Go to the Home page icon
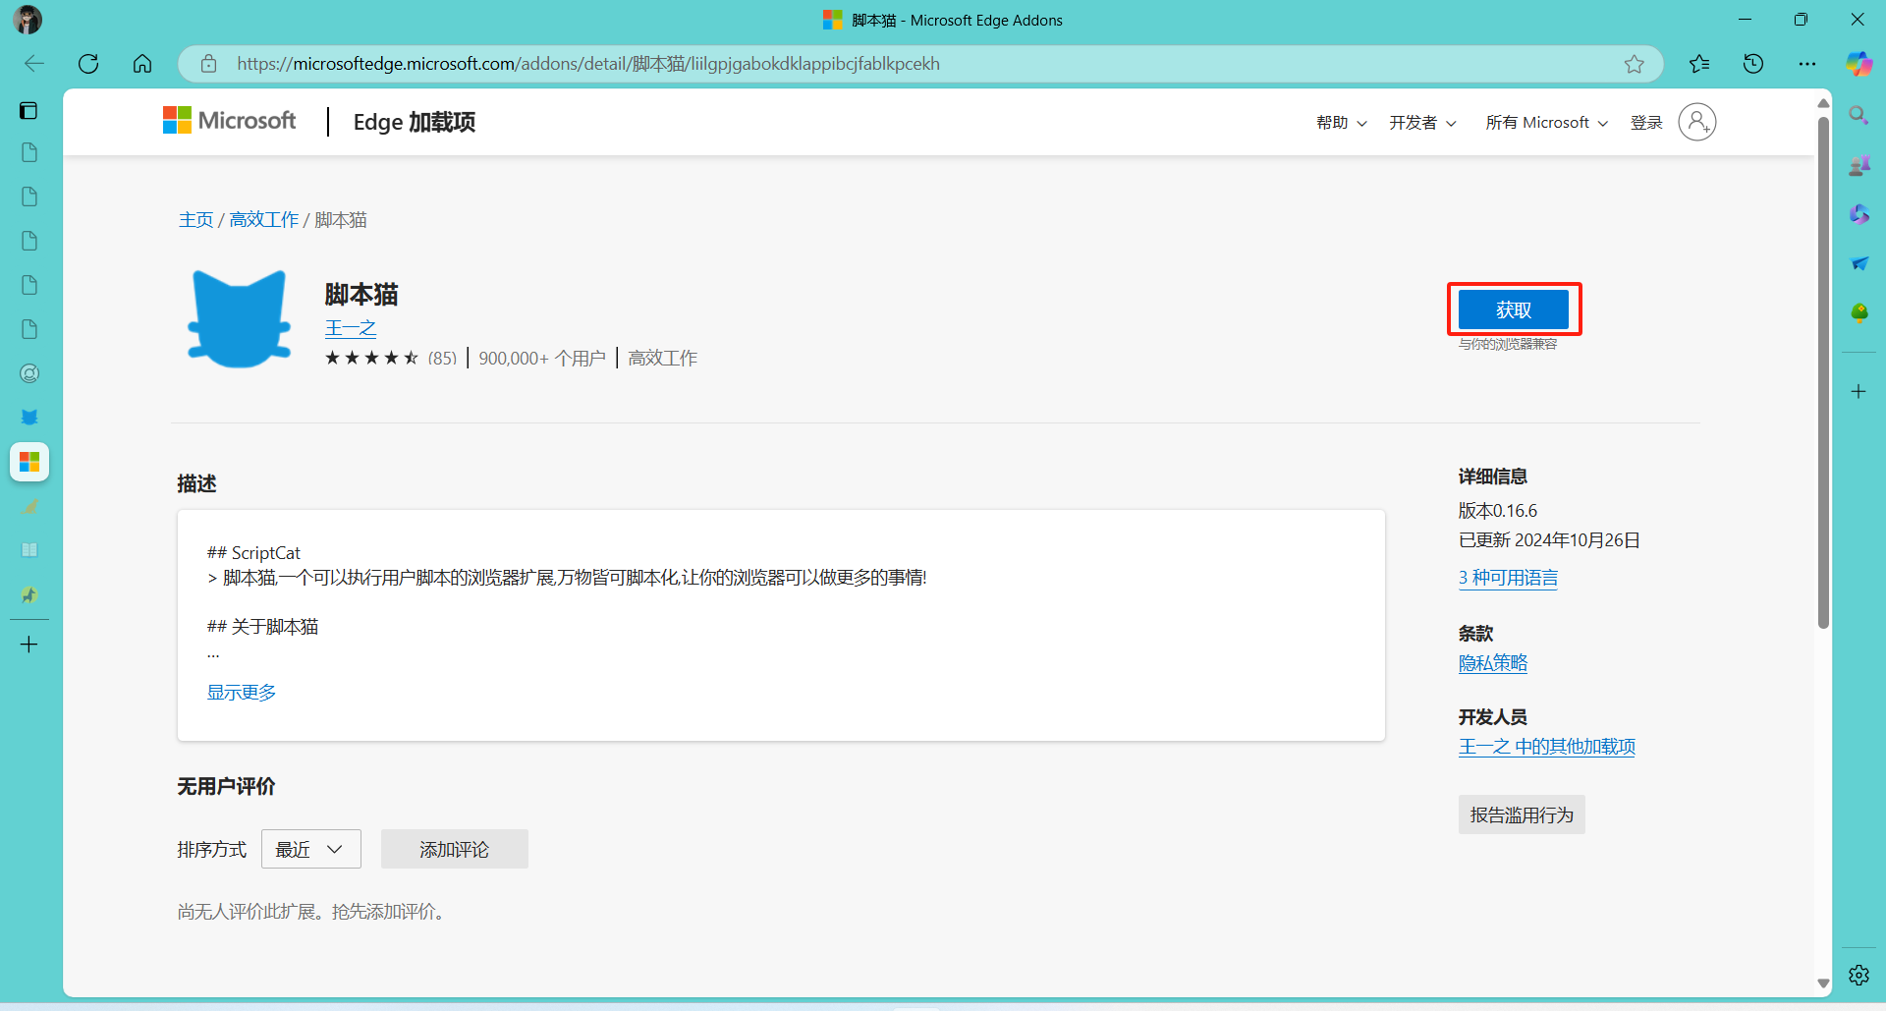This screenshot has width=1886, height=1011. click(142, 64)
